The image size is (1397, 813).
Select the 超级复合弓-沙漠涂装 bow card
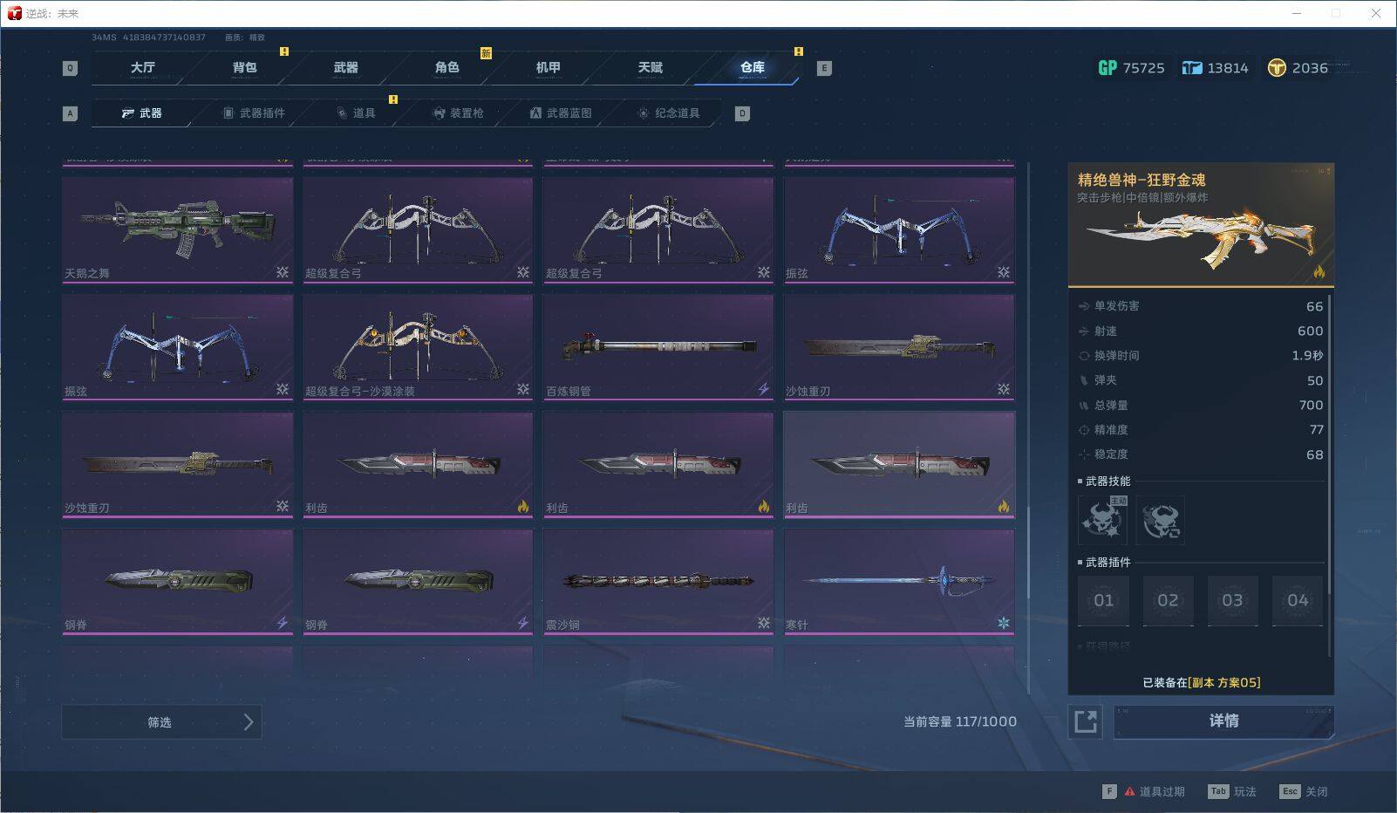point(418,347)
